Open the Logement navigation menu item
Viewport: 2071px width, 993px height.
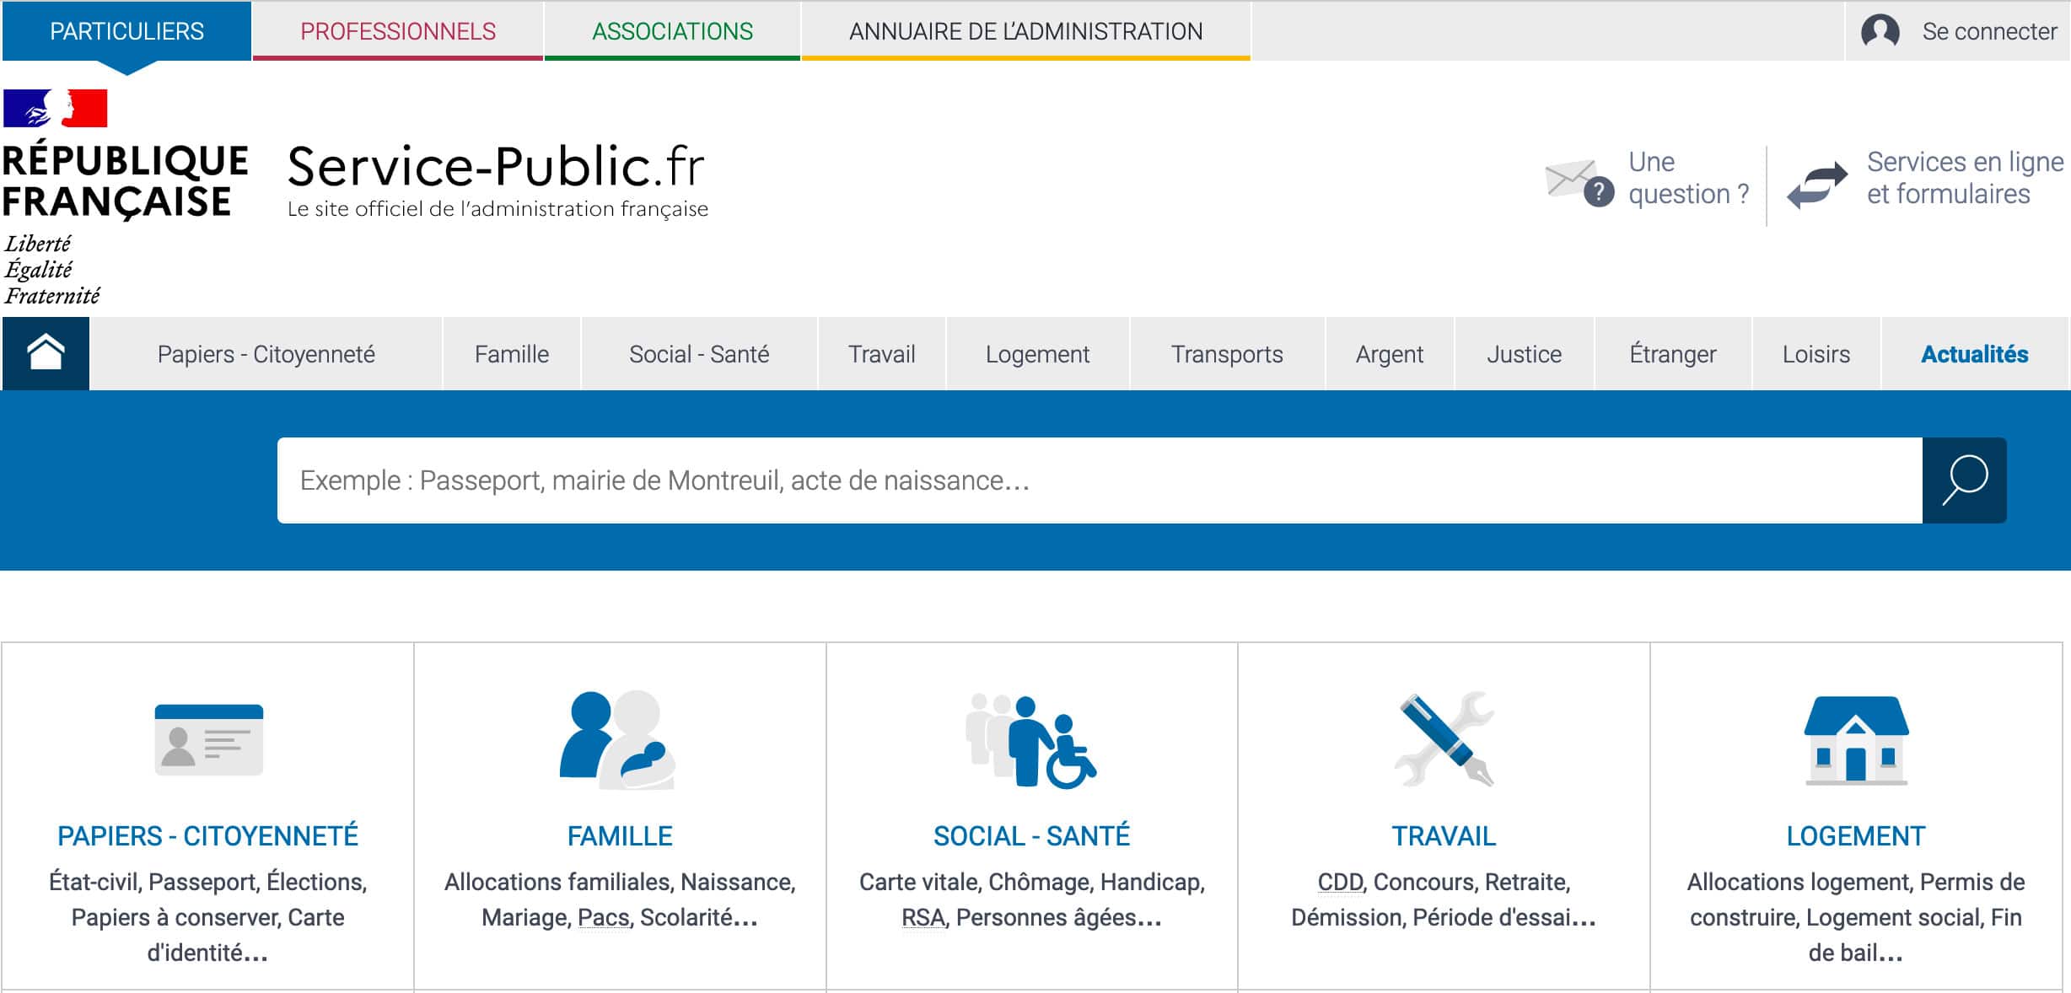pos(1037,354)
